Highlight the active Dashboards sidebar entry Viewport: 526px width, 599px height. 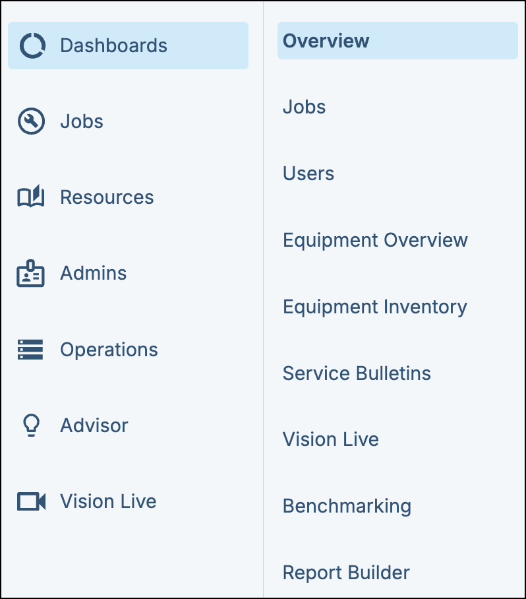[127, 45]
